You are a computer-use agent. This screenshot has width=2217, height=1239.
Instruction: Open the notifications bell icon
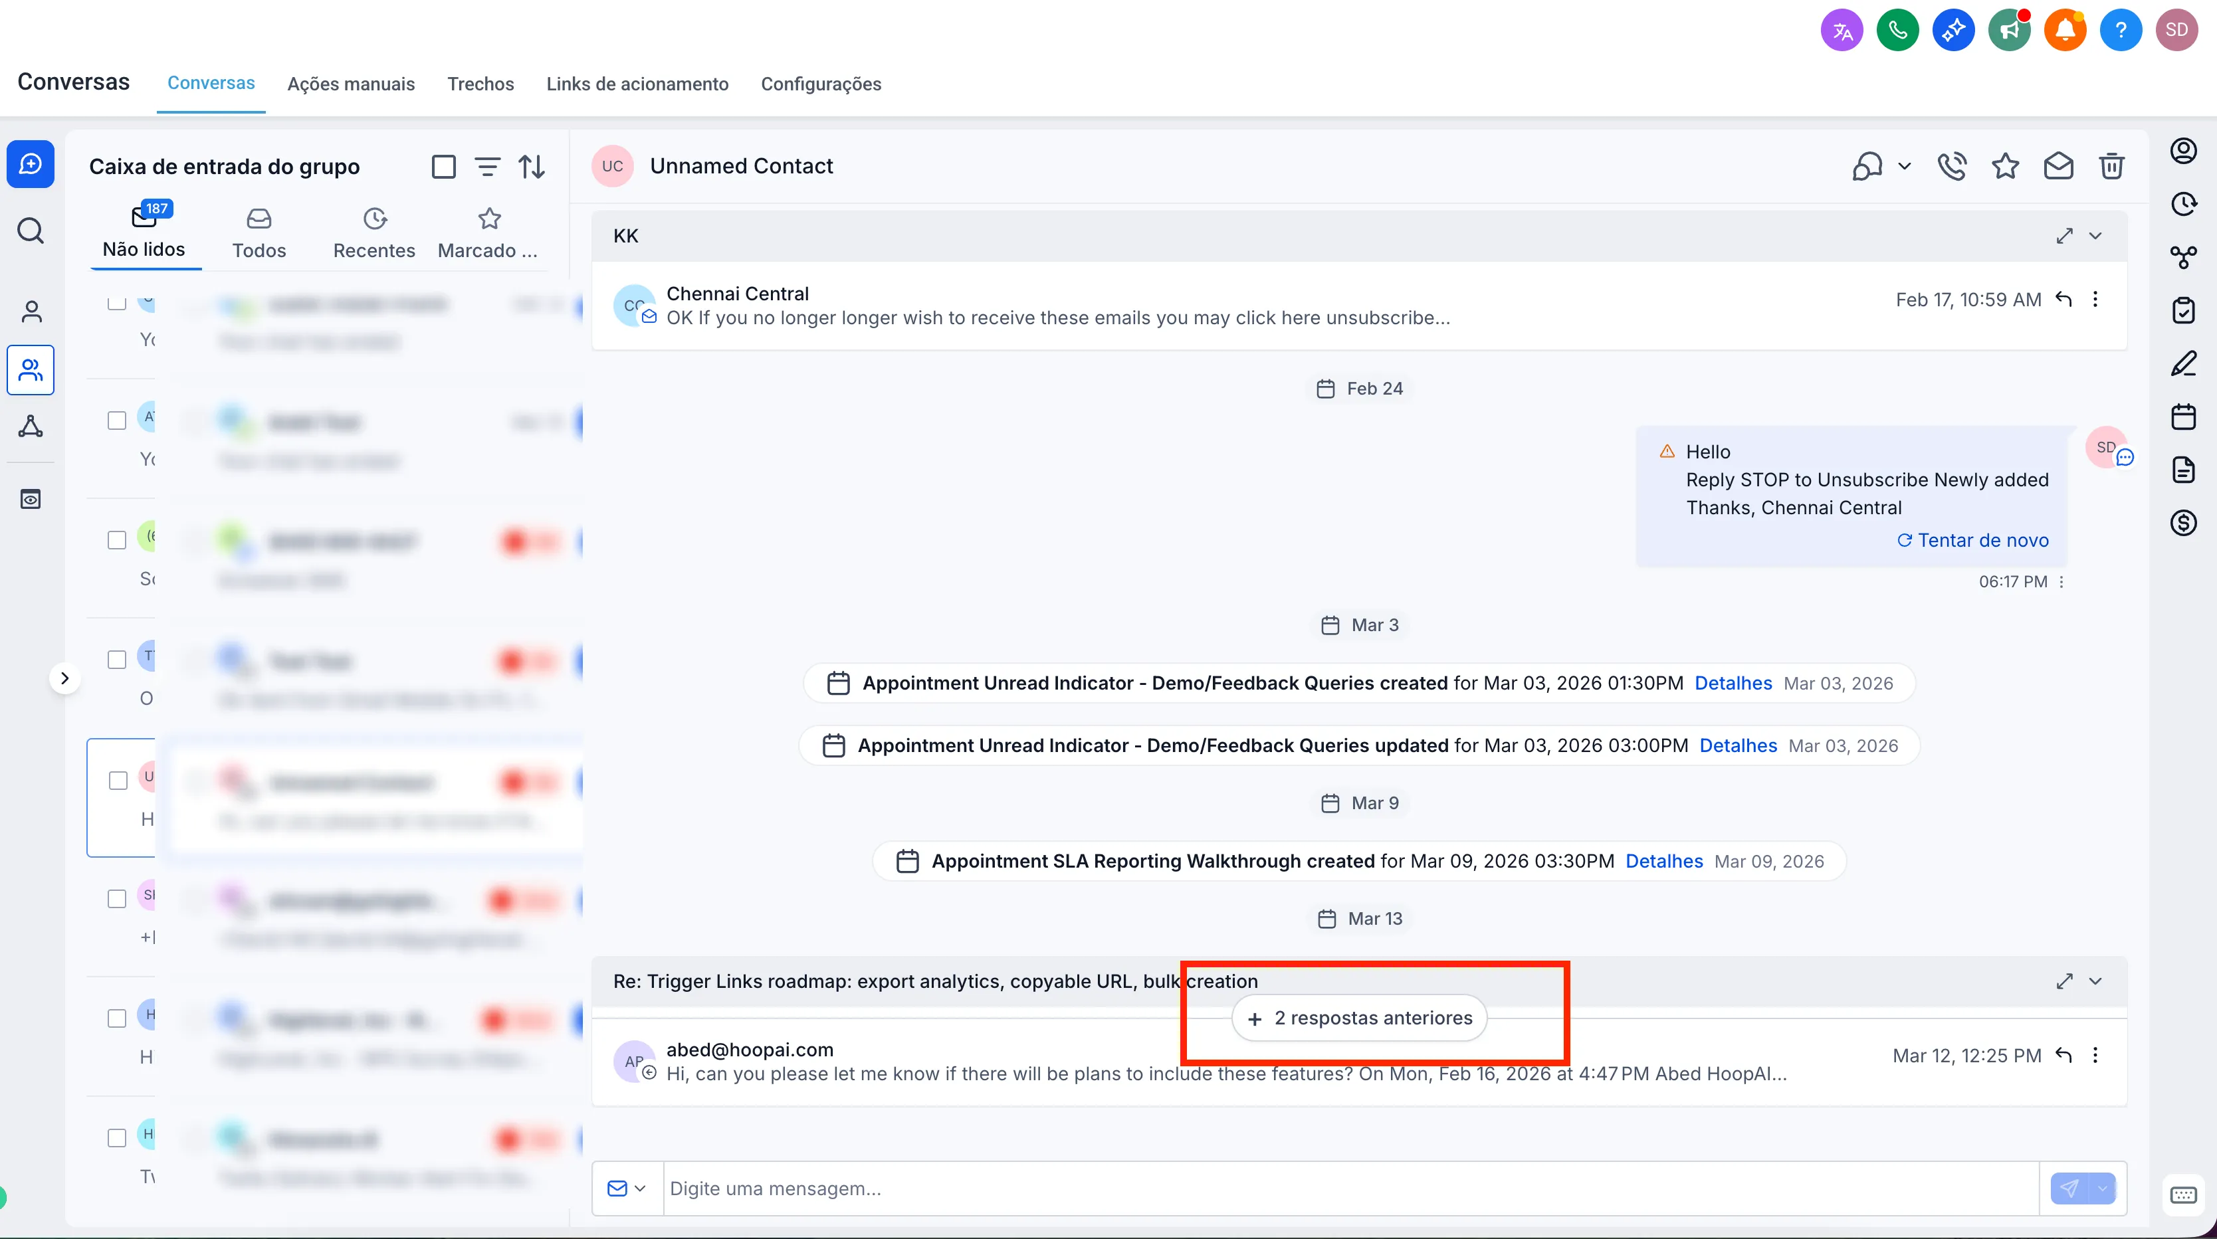[x=2065, y=29]
